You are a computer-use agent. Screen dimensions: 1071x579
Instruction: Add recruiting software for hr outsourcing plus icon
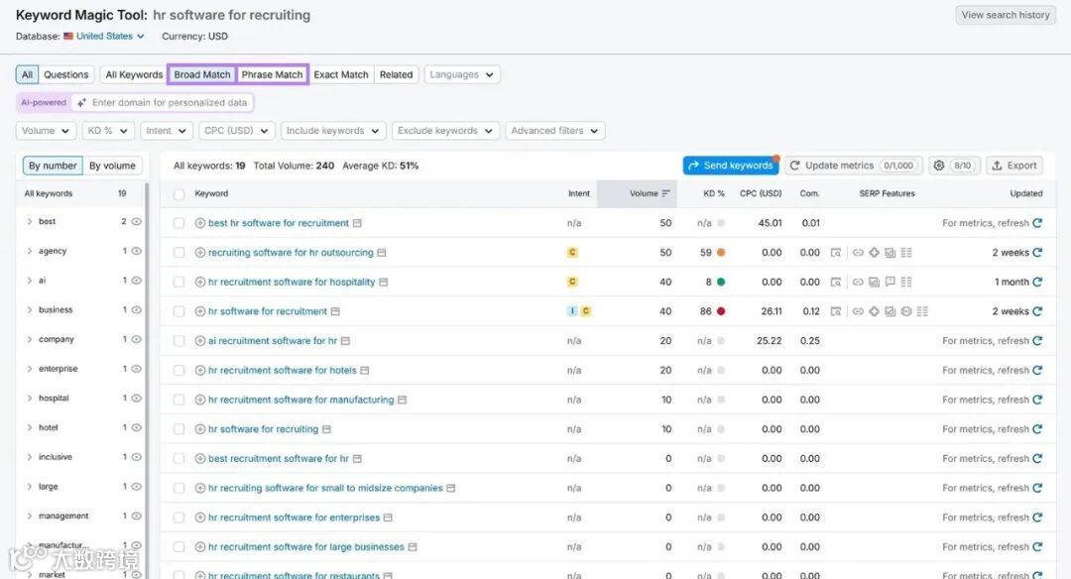coord(200,252)
